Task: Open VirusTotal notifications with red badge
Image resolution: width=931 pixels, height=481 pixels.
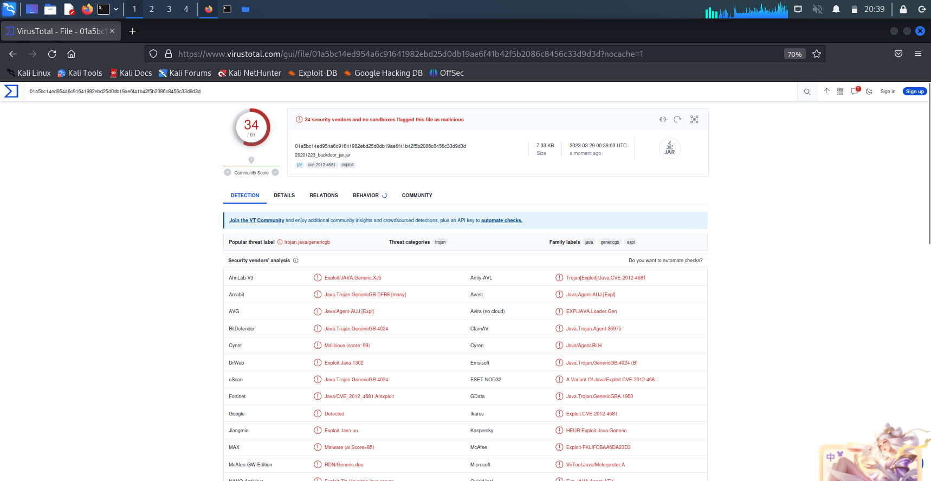Action: [x=855, y=91]
